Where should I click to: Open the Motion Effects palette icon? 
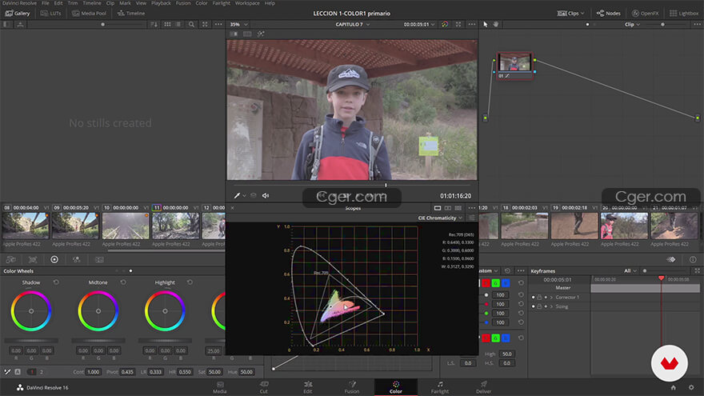99,259
